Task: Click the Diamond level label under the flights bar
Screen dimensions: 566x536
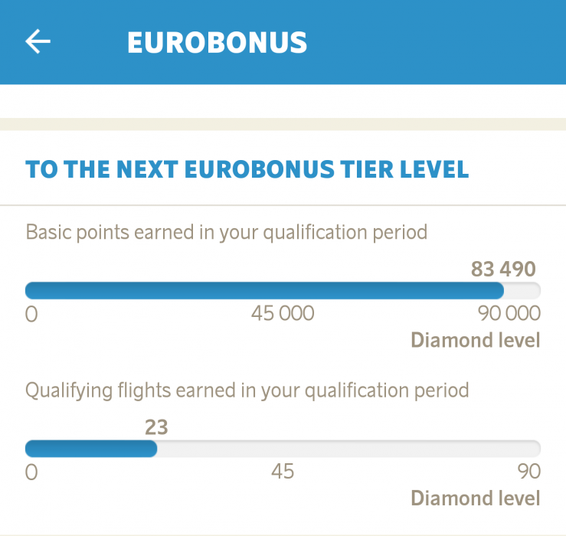Action: point(475,498)
